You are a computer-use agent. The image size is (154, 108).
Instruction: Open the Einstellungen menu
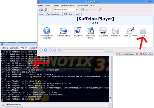82,6
